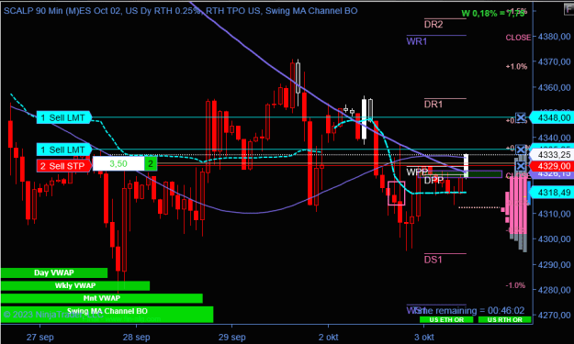574x344 pixels.
Task: Click the +1.0% percent level label
Action: coord(516,67)
